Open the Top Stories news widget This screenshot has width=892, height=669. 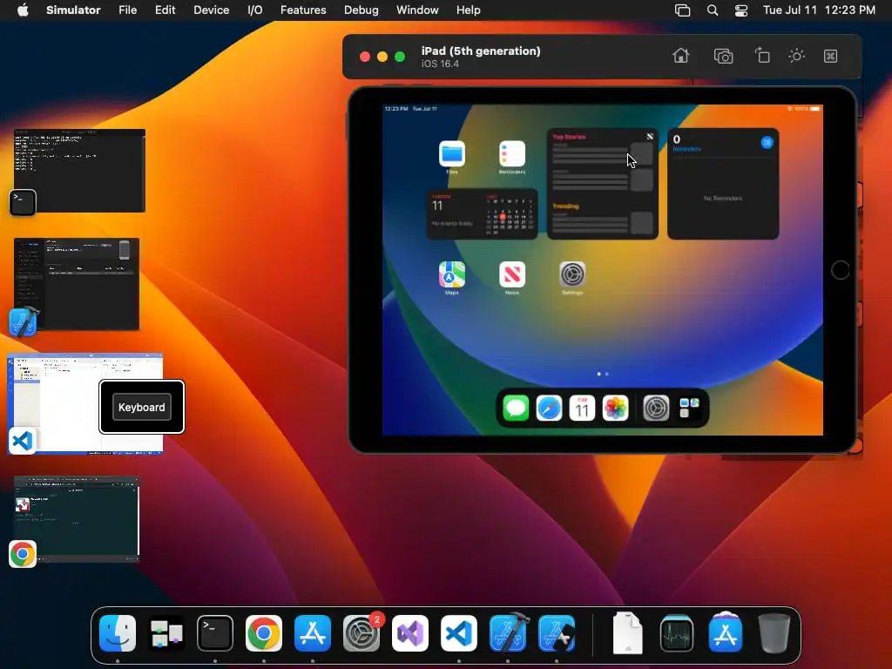click(x=603, y=184)
